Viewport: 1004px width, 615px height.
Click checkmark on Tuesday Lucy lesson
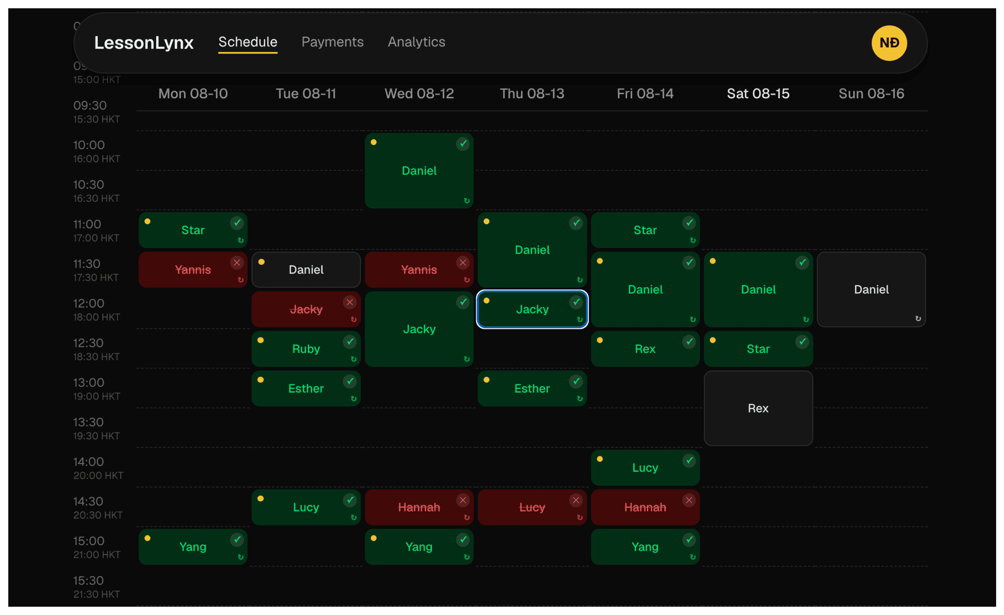[350, 500]
